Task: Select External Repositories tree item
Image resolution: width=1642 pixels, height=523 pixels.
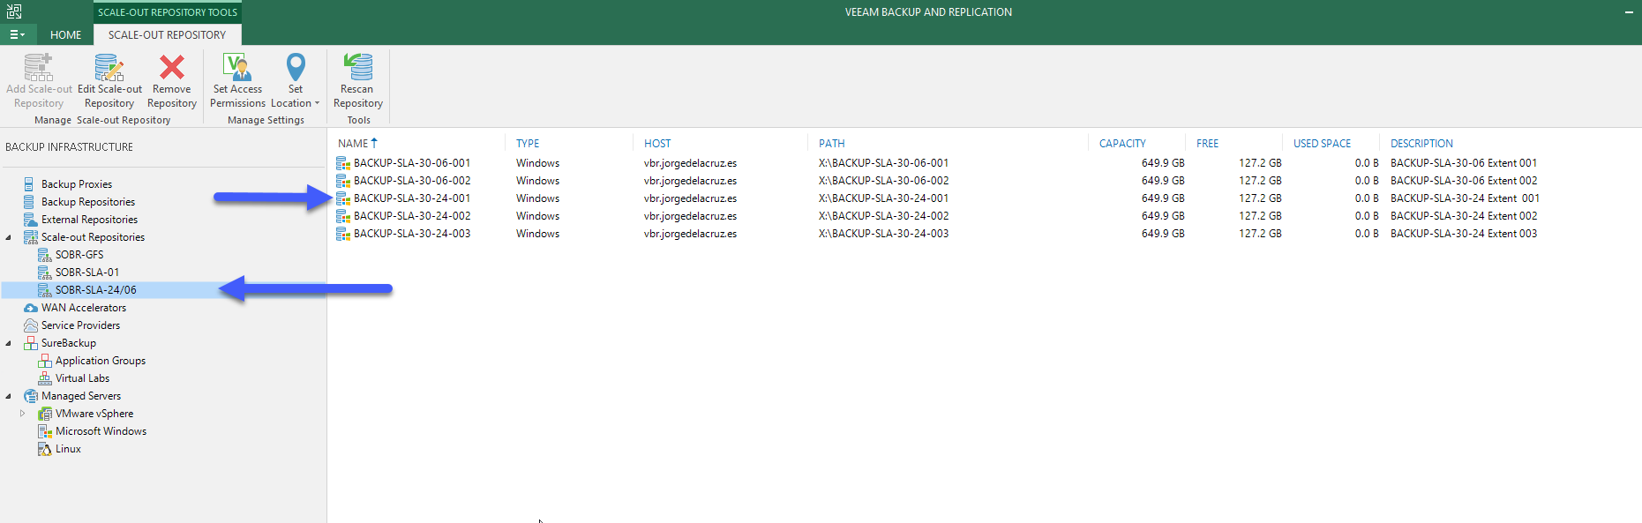Action: (89, 220)
